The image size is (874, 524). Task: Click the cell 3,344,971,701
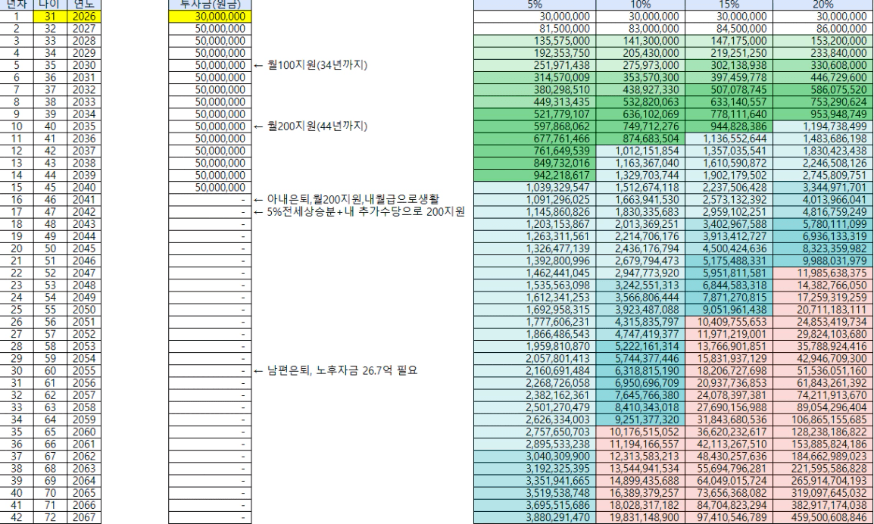point(822,188)
